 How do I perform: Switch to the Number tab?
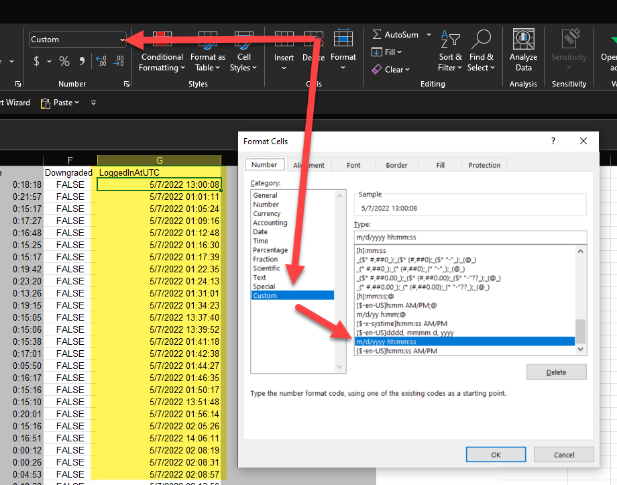(x=264, y=164)
